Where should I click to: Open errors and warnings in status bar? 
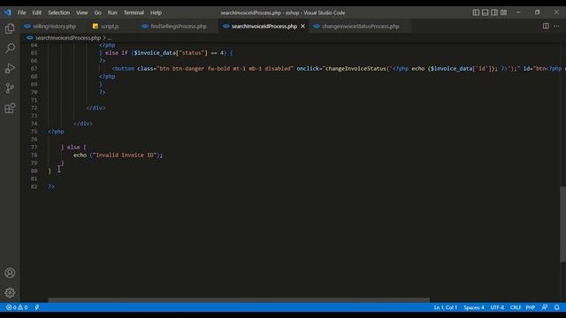(17, 307)
